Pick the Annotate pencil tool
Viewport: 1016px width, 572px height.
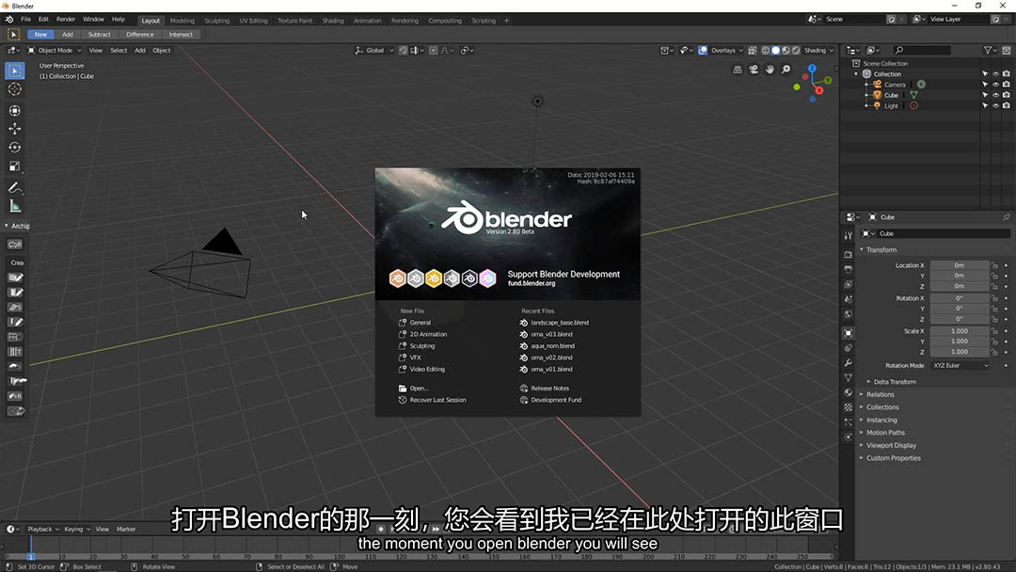15,188
